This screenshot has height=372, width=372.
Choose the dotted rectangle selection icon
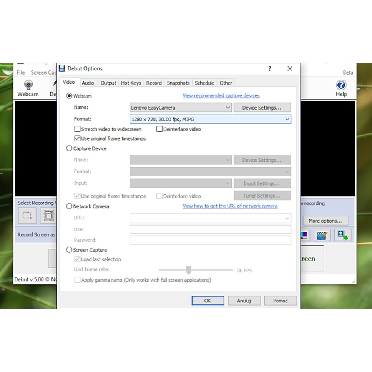click(27, 216)
